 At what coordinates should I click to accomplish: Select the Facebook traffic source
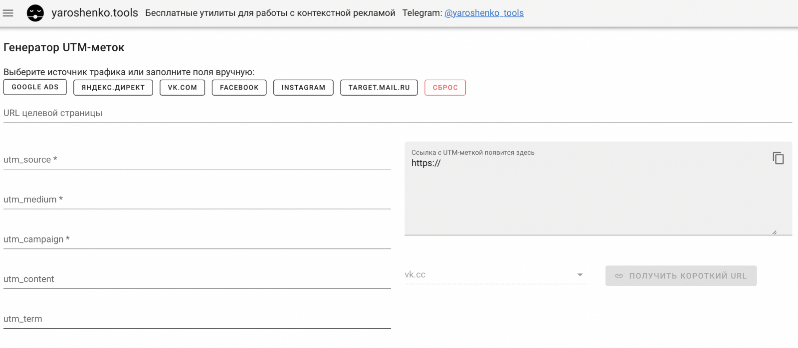pos(239,88)
